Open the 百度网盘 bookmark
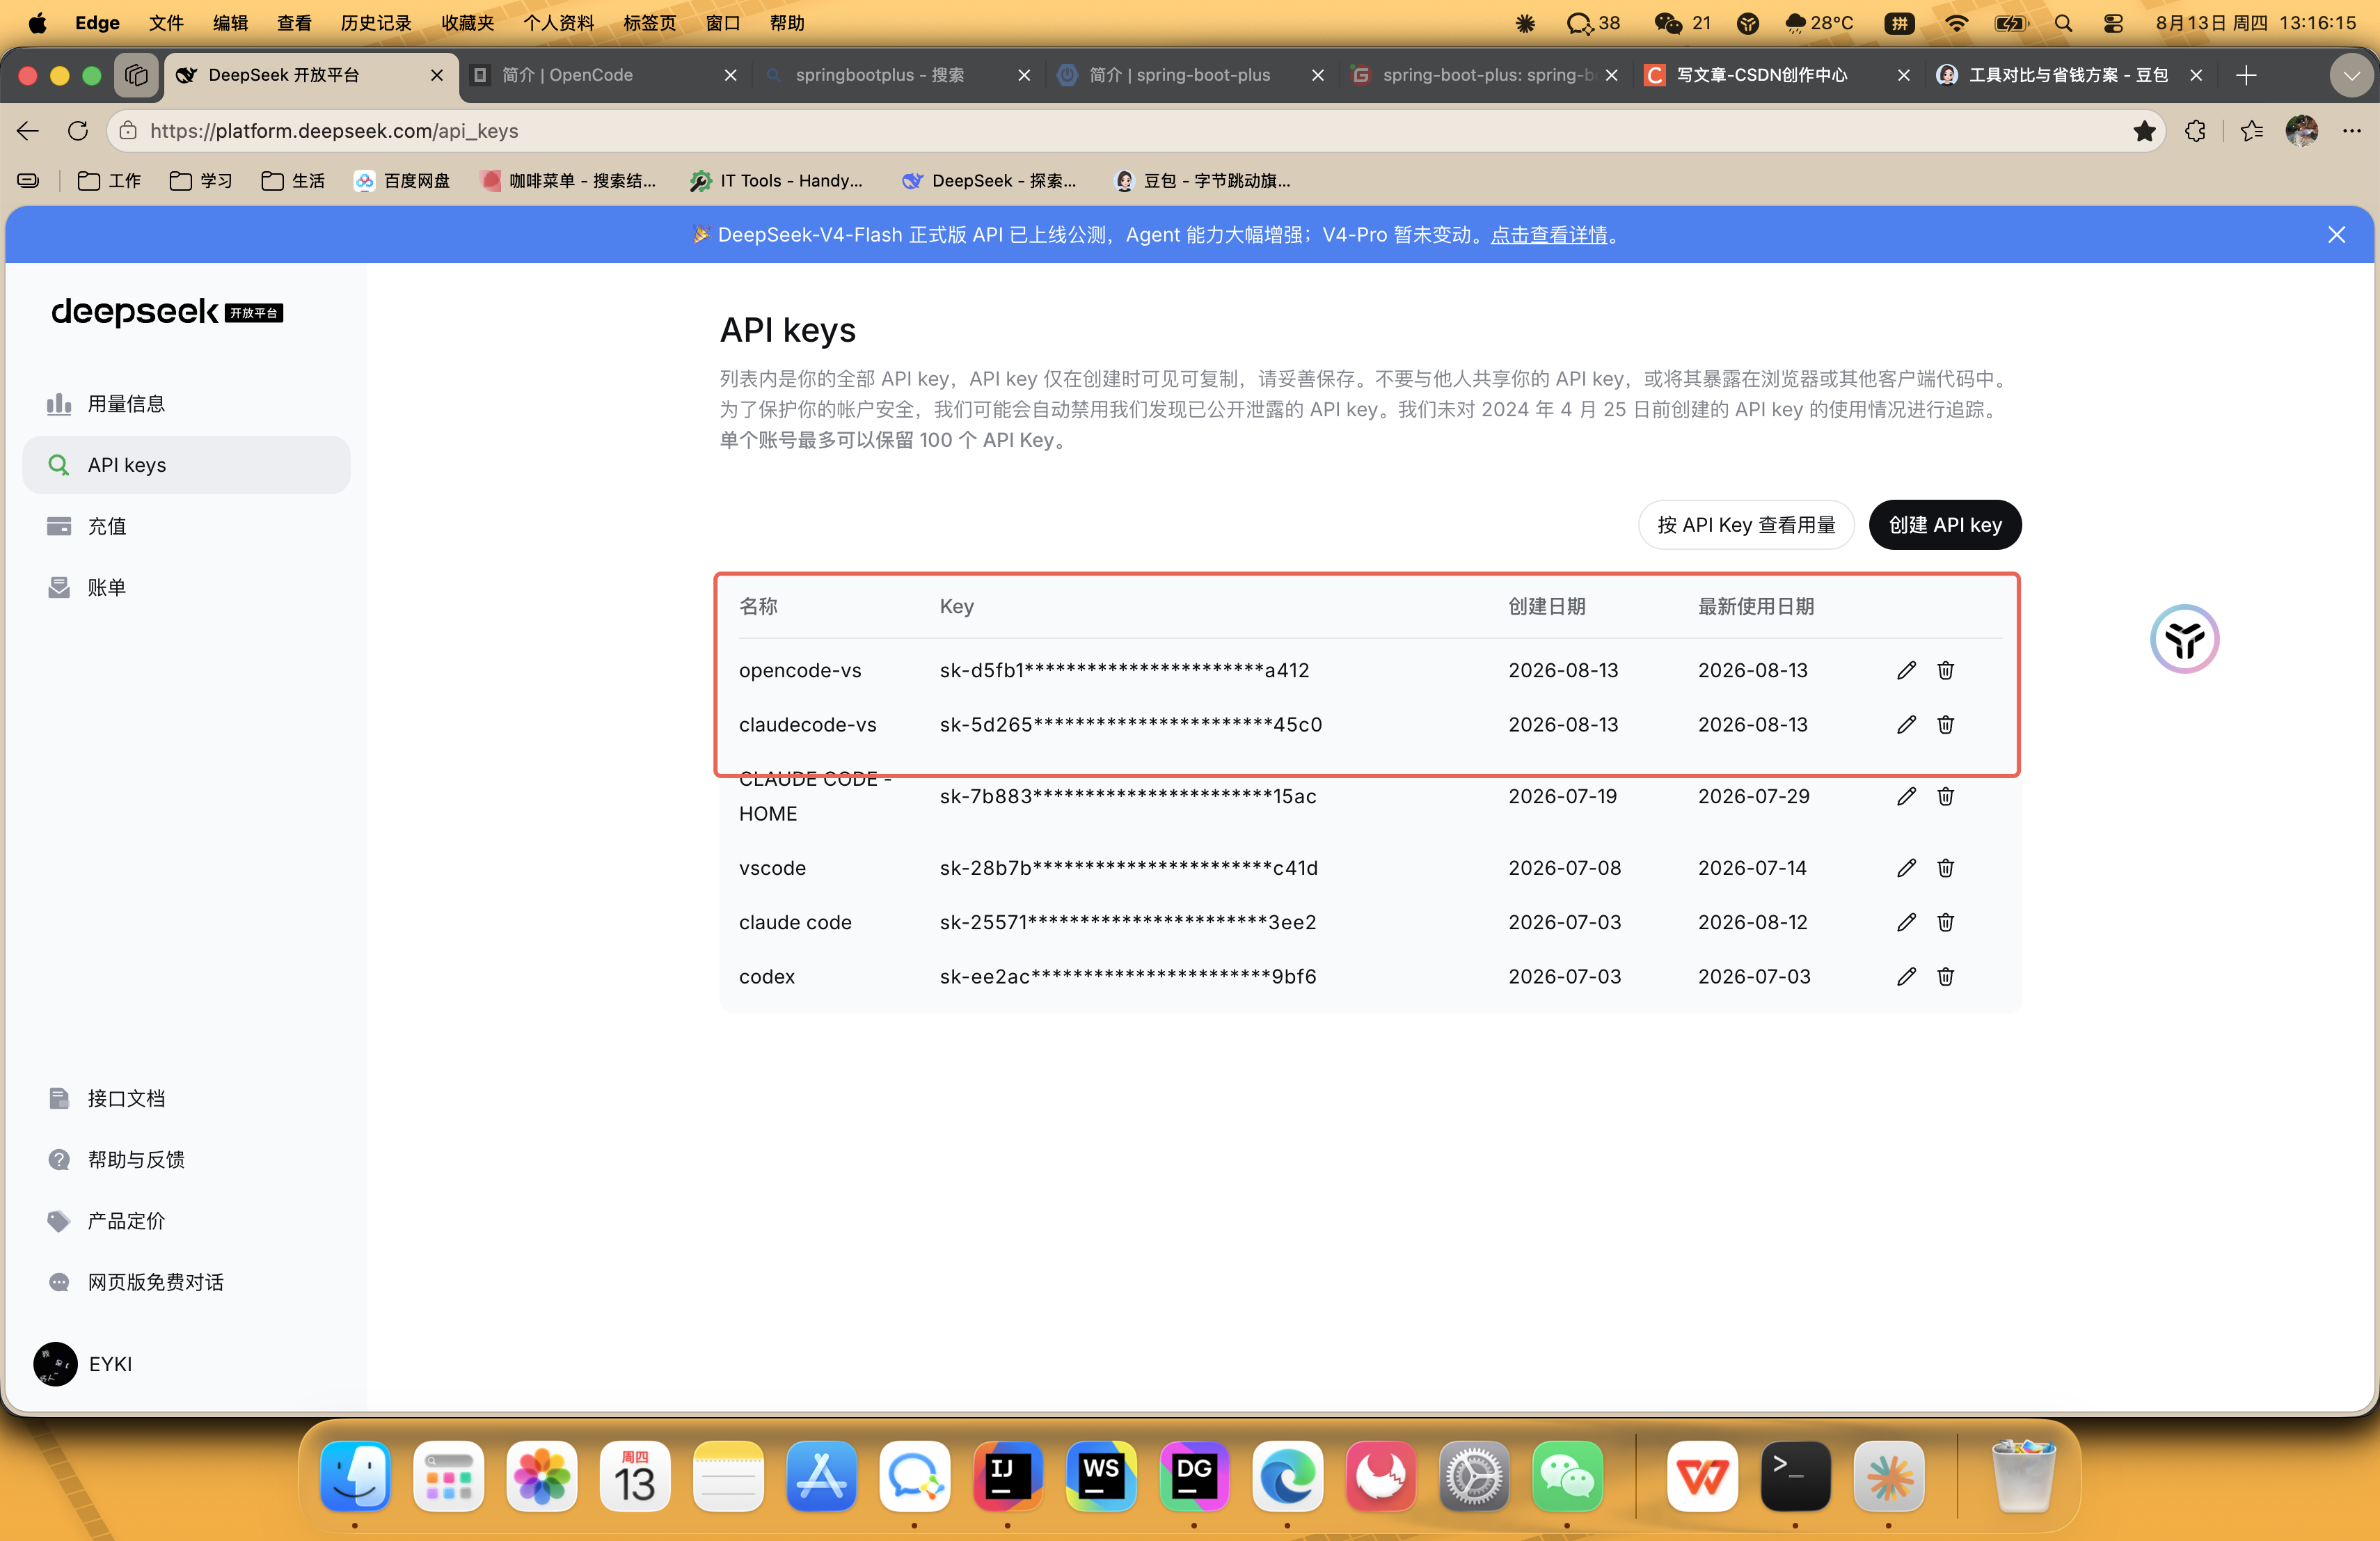The image size is (2380, 1541). [402, 181]
